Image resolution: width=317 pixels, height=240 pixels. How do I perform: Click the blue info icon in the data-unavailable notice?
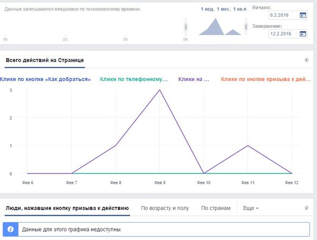click(x=12, y=229)
